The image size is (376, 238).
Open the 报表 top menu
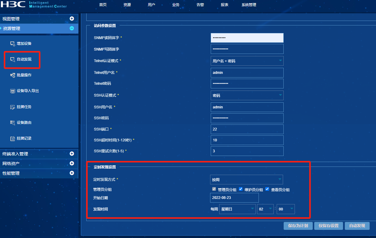225,5
